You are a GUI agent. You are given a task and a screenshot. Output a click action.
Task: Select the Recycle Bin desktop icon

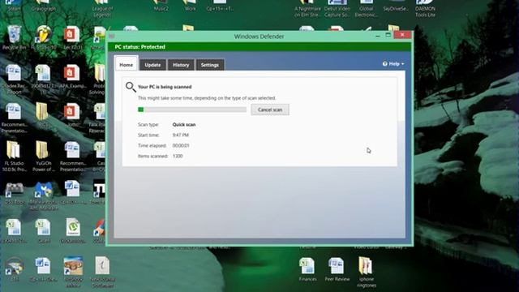coord(14,38)
